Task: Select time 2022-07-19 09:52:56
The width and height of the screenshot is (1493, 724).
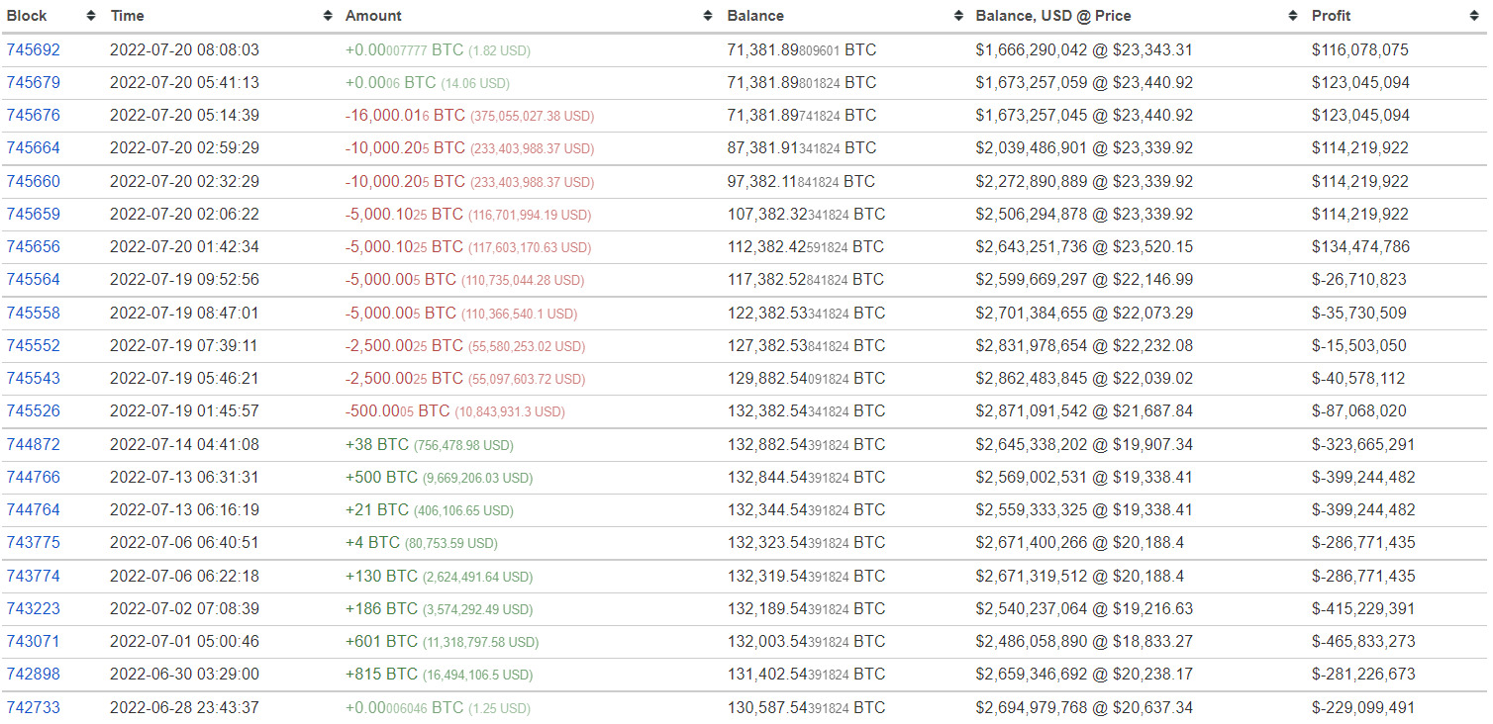Action: click(x=184, y=280)
